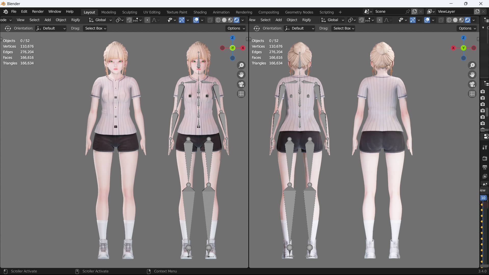This screenshot has width=489, height=275.
Task: Open the View Layer properties tab icon
Action: click(485, 176)
